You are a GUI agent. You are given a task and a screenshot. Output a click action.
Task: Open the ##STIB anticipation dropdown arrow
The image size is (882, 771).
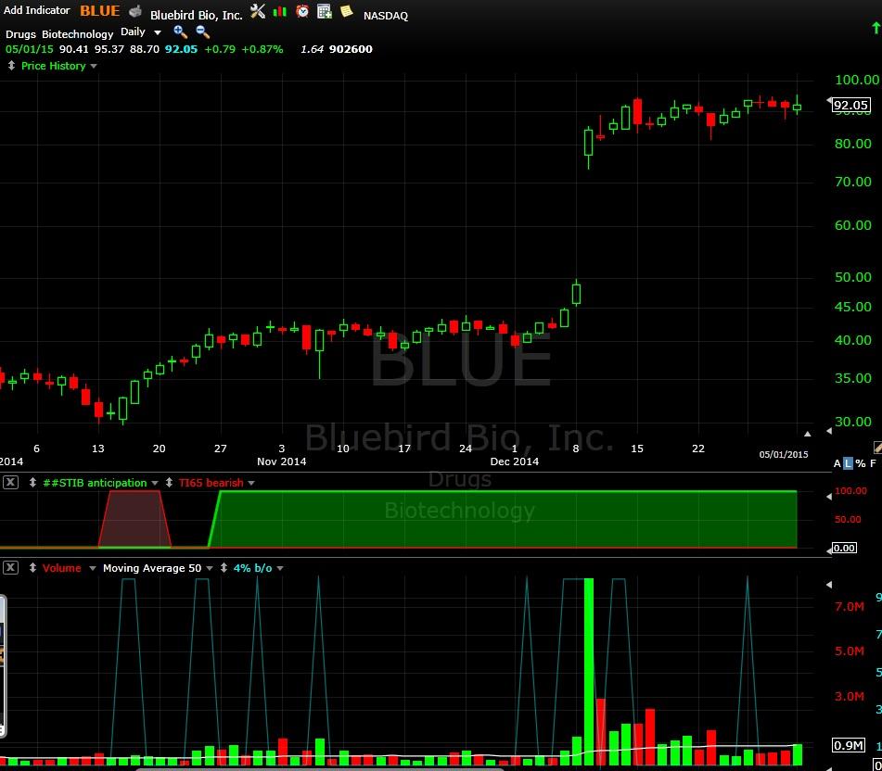[x=155, y=484]
